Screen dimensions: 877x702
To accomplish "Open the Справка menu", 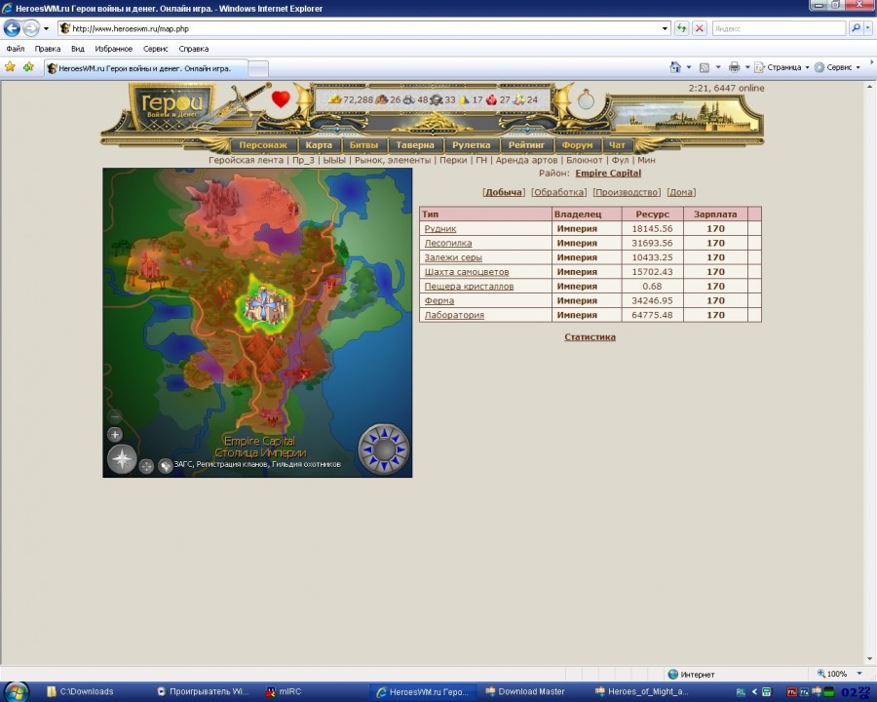I will tap(194, 49).
